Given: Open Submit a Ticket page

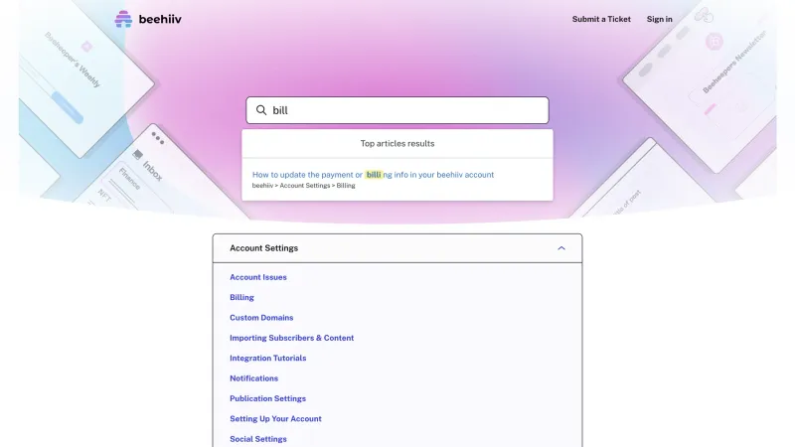Looking at the screenshot, I should [x=601, y=19].
